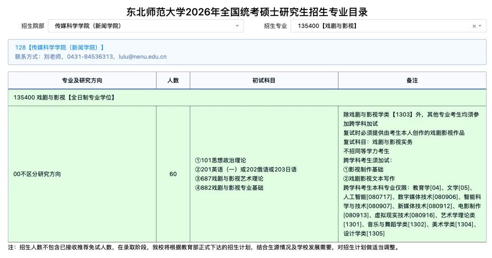Click the 人数 column header
Screen dimensions: 492x258
(173, 80)
